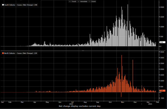Click the orange 139 last-value tag
This screenshot has width=167, height=109.
(161, 91)
